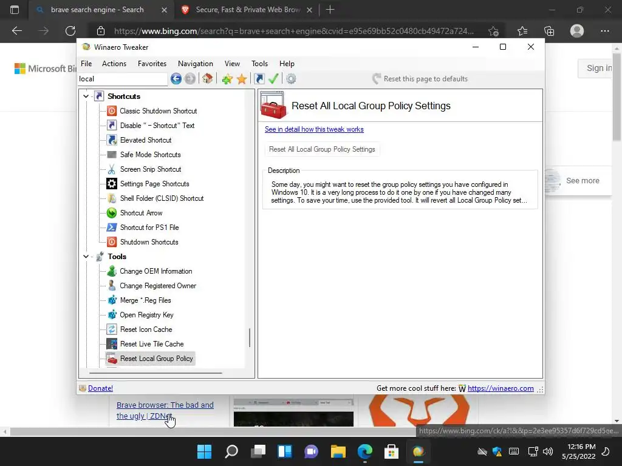Open Edge Favorites star-list icon
Image resolution: width=622 pixels, height=466 pixels.
522,31
